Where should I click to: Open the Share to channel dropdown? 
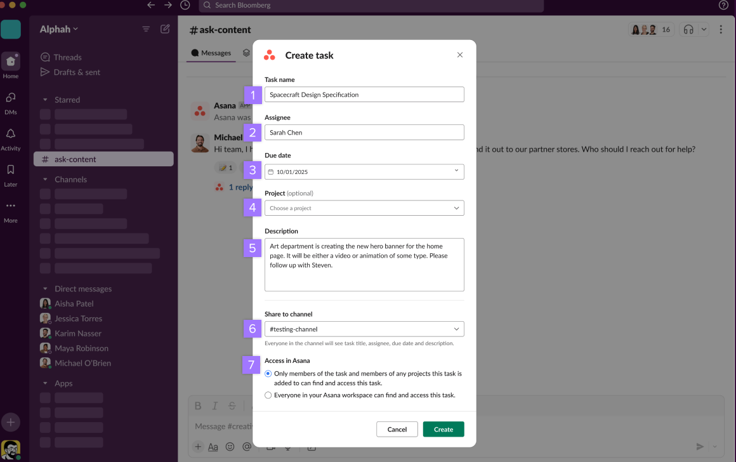coord(364,329)
